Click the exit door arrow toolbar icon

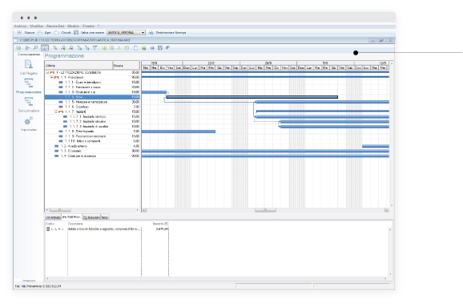point(27,47)
